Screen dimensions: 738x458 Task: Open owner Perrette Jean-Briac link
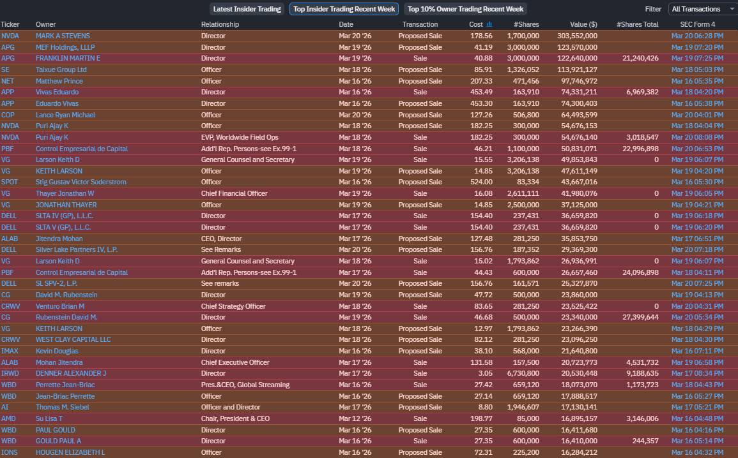click(x=65, y=384)
